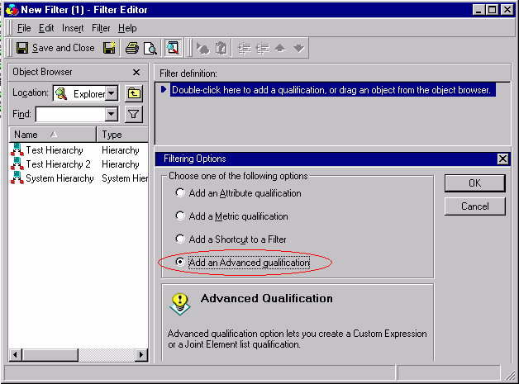Open Print Preview from the toolbar

(150, 48)
